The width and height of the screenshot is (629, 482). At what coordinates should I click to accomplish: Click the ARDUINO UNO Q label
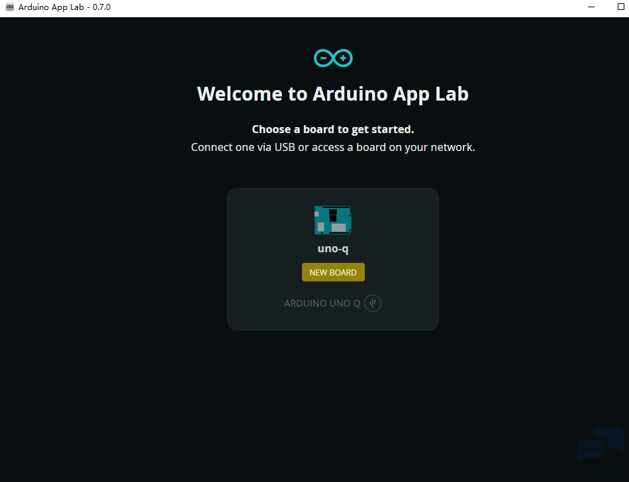point(322,303)
